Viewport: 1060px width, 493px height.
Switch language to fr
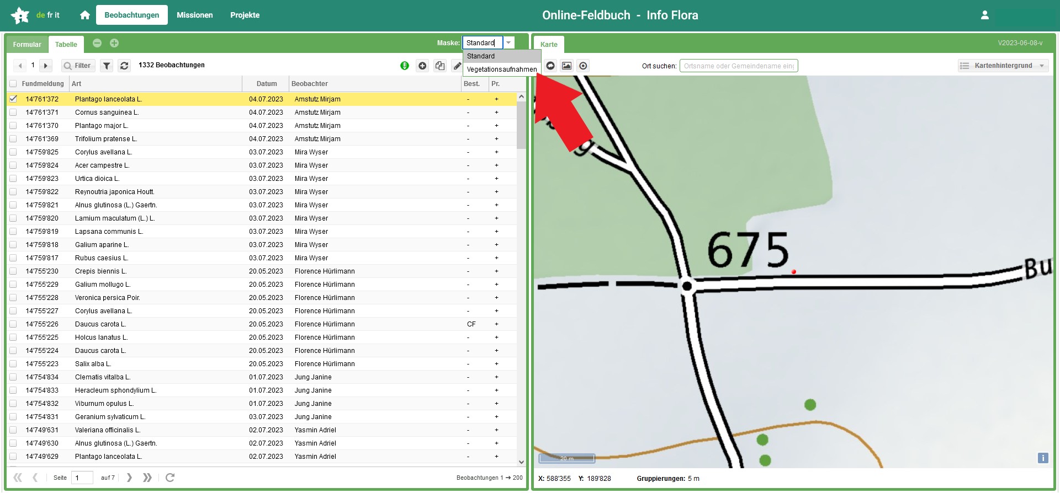(50, 15)
